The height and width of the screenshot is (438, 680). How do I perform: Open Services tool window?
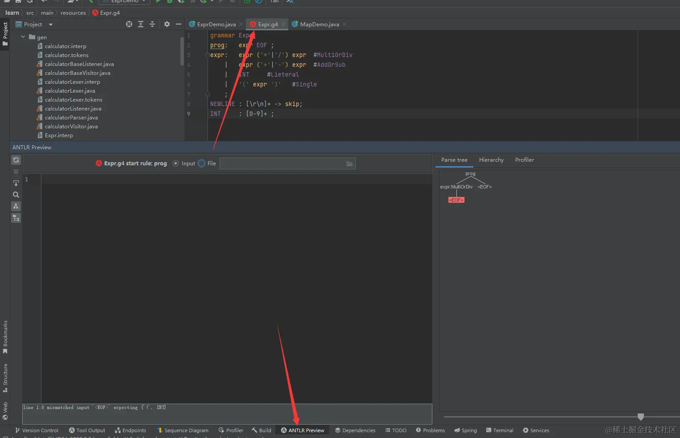point(536,430)
